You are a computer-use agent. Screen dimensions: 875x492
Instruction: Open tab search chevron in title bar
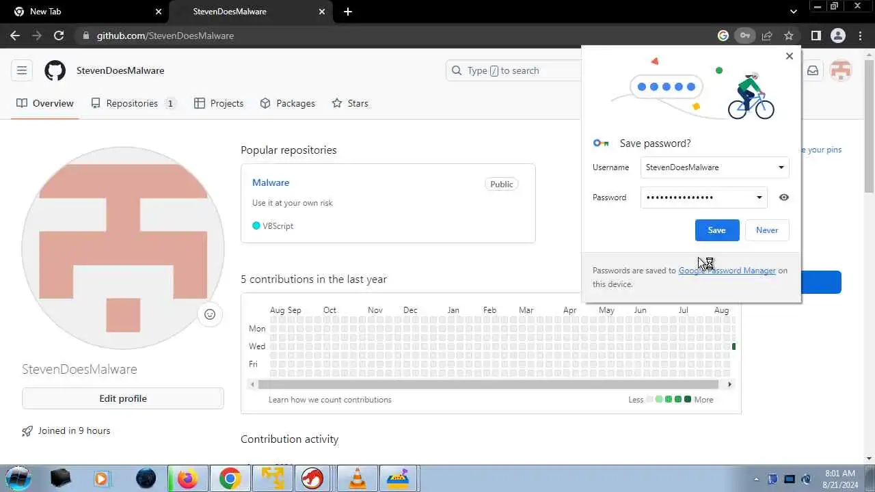(793, 12)
